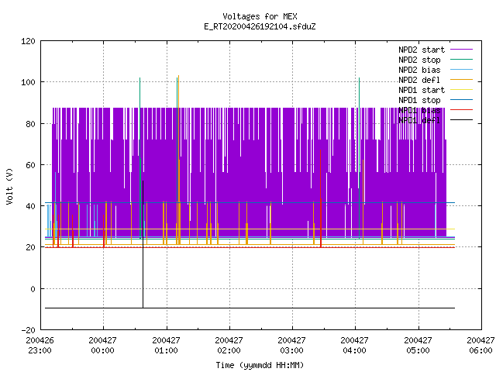The height and width of the screenshot is (372, 496).
Task: Click the green NPD2 stop legend line
Action: (461, 60)
